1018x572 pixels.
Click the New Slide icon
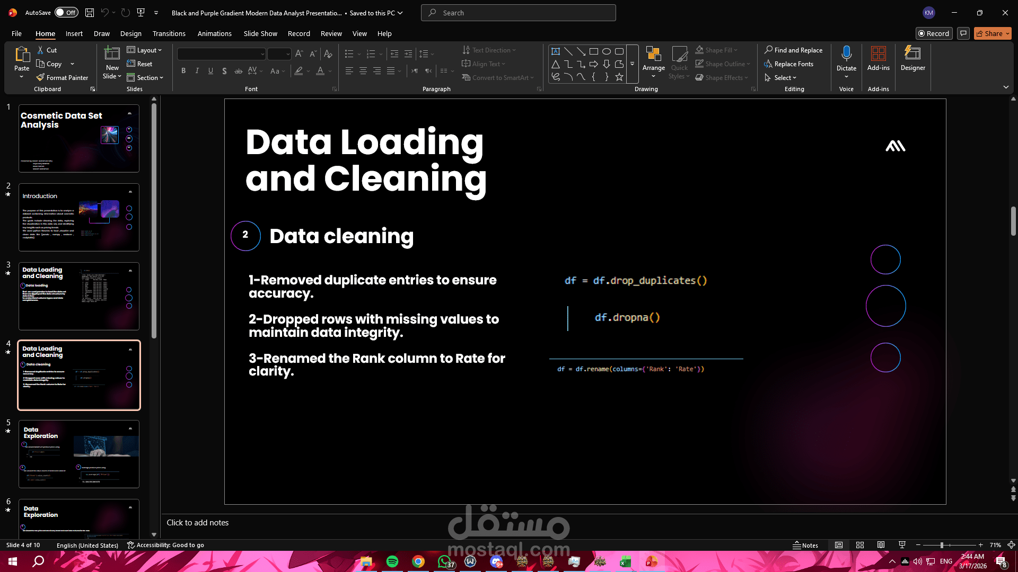(x=112, y=53)
